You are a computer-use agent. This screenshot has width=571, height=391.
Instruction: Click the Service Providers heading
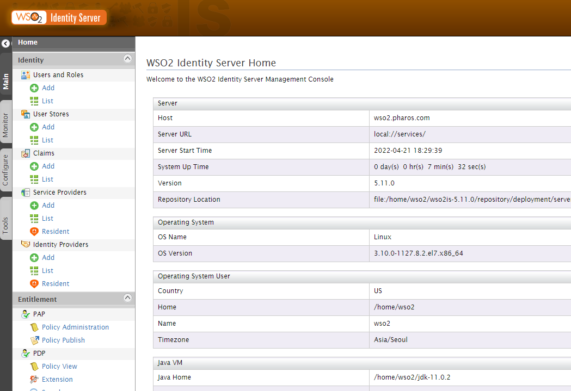[x=60, y=193]
